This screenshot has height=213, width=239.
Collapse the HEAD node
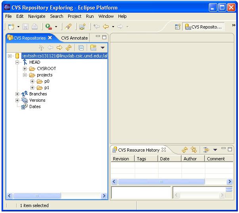pos(17,62)
